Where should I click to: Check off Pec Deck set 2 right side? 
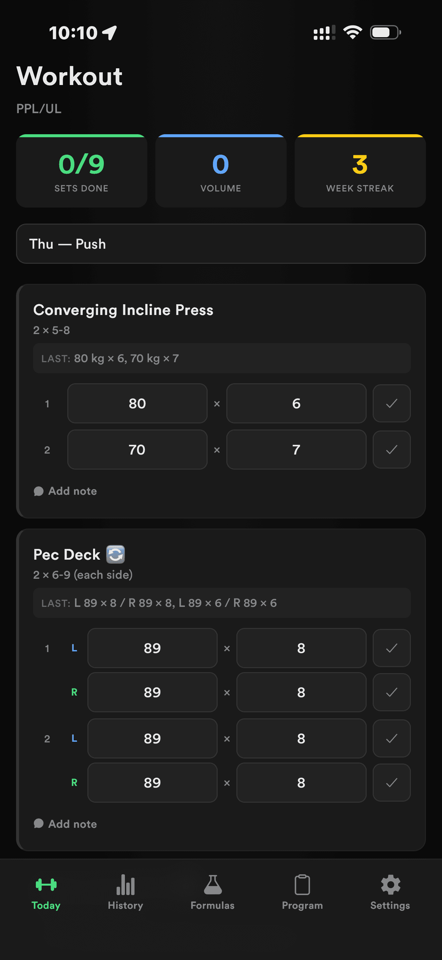pos(391,782)
